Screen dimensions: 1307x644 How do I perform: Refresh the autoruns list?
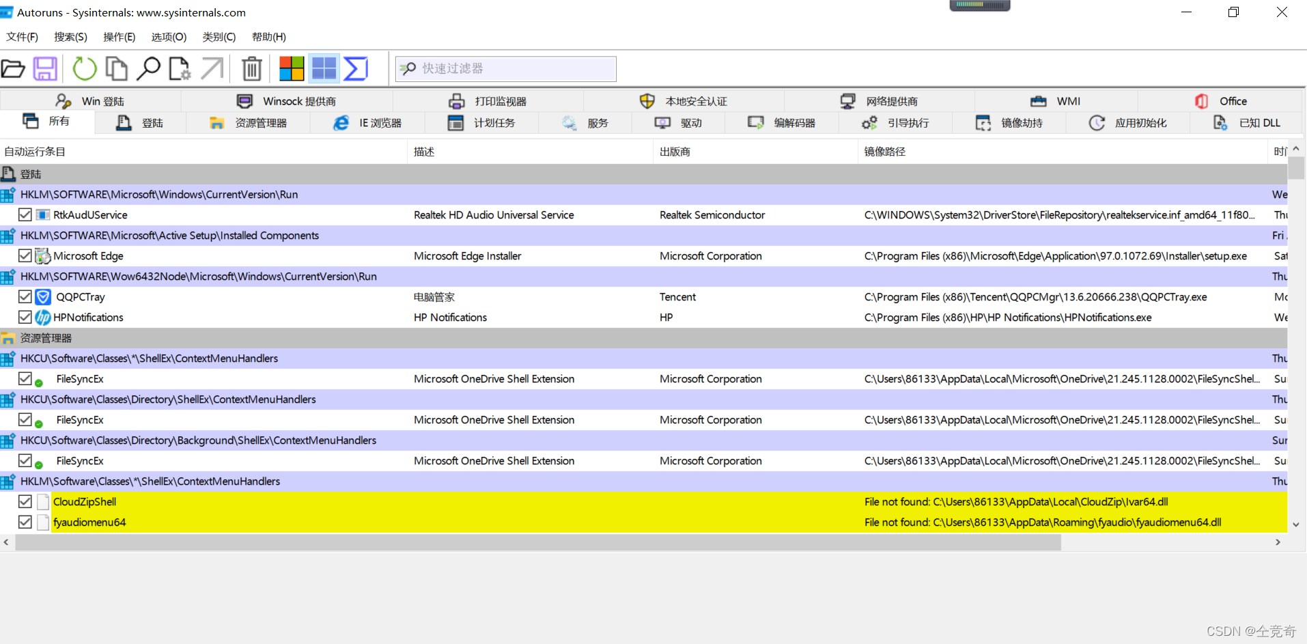point(85,68)
